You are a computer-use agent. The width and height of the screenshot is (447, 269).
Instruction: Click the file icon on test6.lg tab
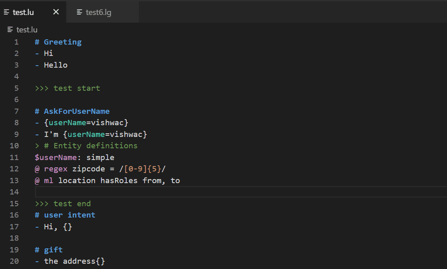click(80, 12)
